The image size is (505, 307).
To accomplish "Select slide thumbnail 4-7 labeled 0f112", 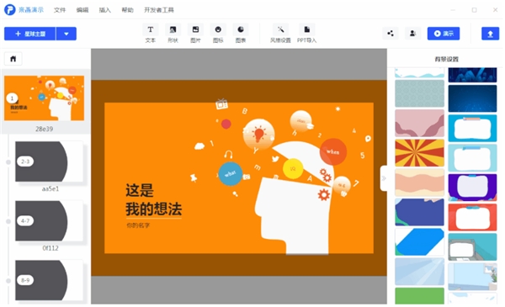I will coord(50,220).
